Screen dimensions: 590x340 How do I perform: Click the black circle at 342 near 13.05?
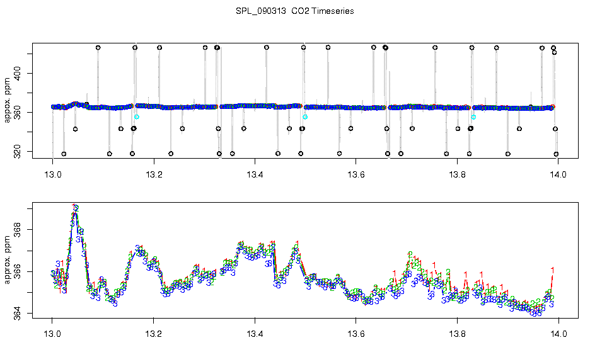[75, 129]
